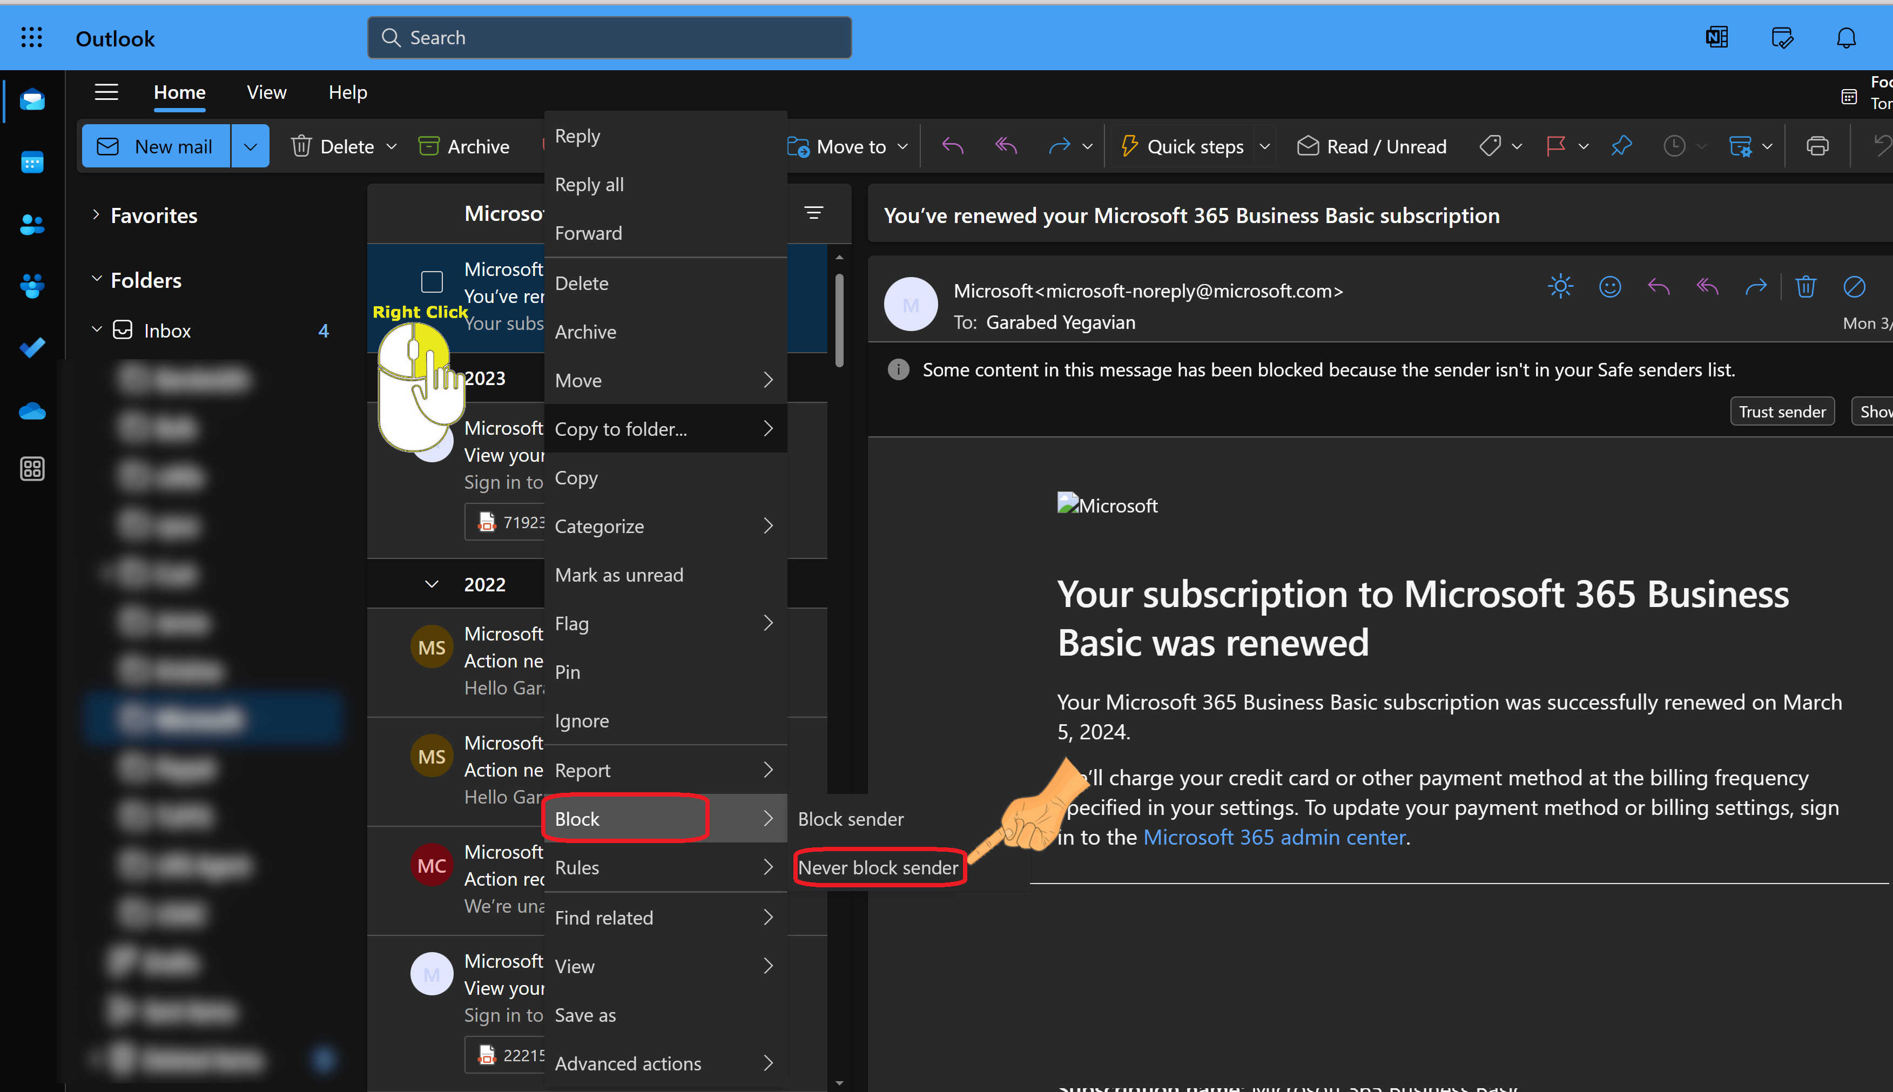Choose Pin in context menu
The height and width of the screenshot is (1092, 1893).
(665, 672)
